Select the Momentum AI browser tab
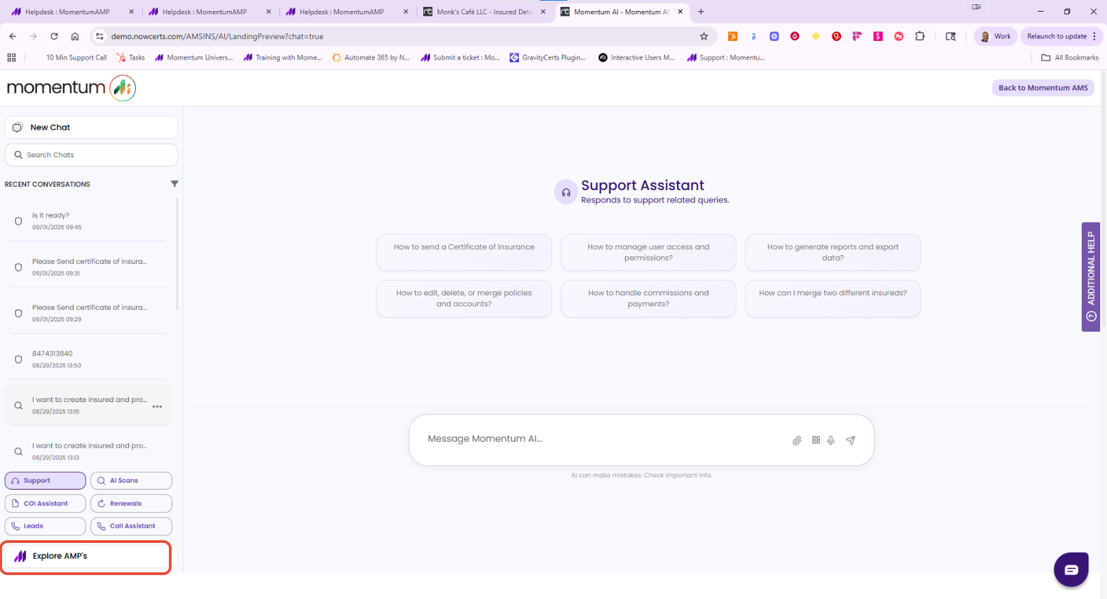The image size is (1107, 599). 621,12
